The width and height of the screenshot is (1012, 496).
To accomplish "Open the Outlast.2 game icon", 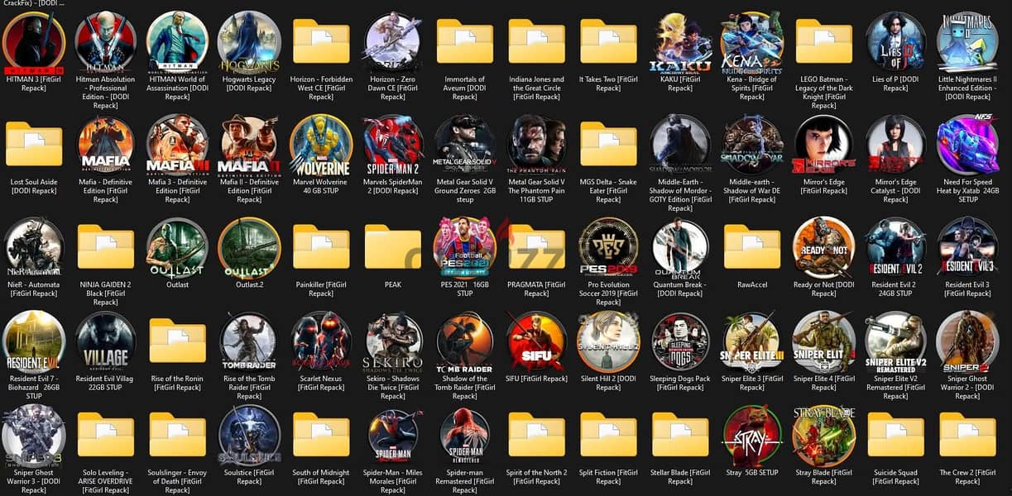I will (x=249, y=248).
